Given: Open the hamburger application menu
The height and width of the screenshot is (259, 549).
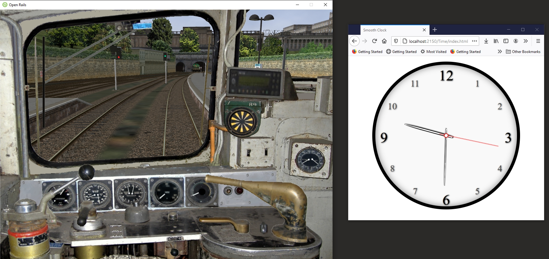Looking at the screenshot, I should point(538,41).
